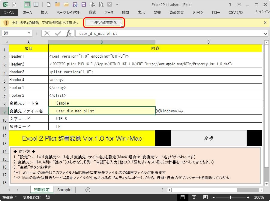Open Print Preview from the Quick Access Toolbar
270x201 pixels.
[x=101, y=5]
